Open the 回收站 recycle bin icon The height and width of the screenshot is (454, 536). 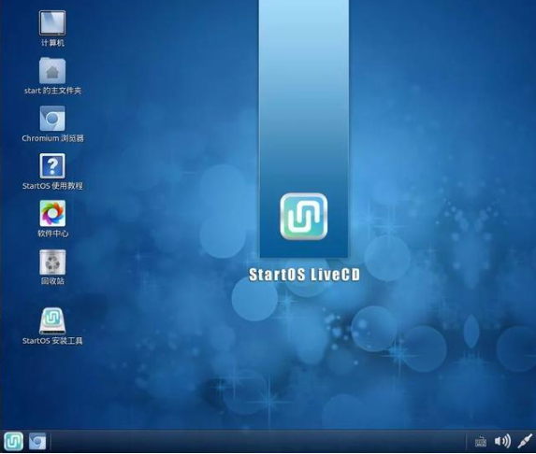(x=52, y=262)
